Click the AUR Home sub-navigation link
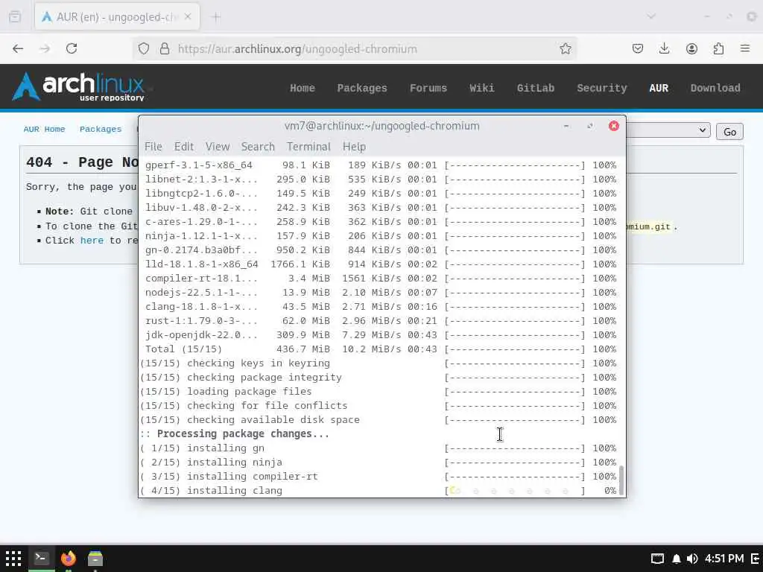 (44, 130)
